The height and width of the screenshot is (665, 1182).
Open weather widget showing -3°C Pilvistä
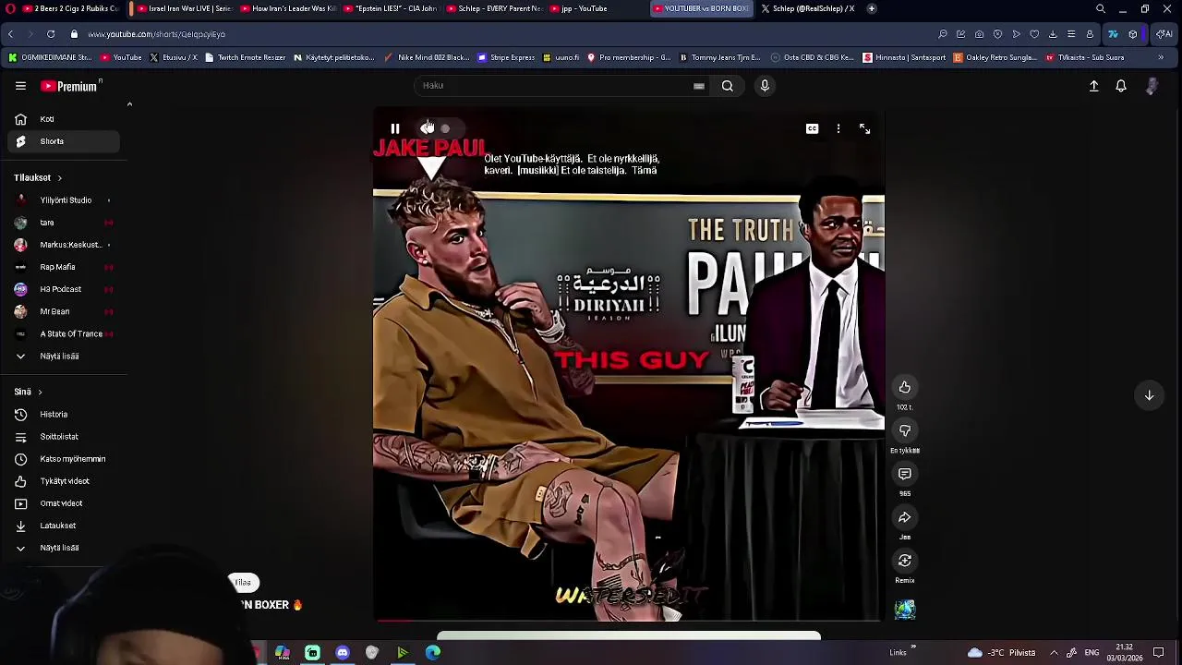[1002, 653]
